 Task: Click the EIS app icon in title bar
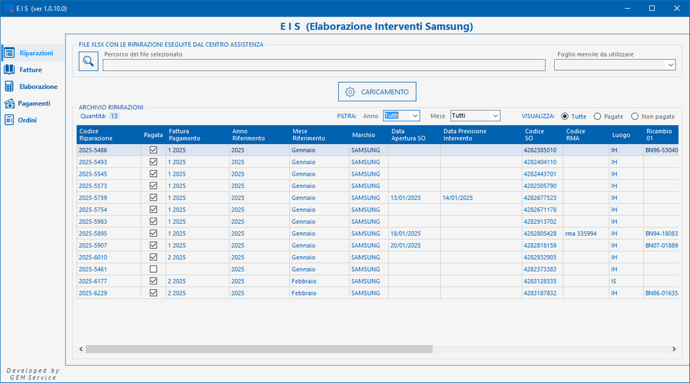[x=8, y=8]
